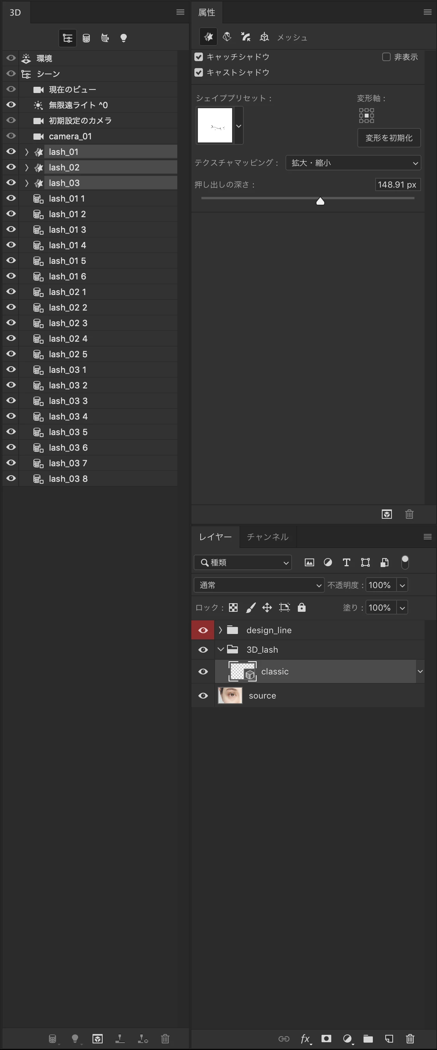Filter layers by shape layers

tap(365, 562)
